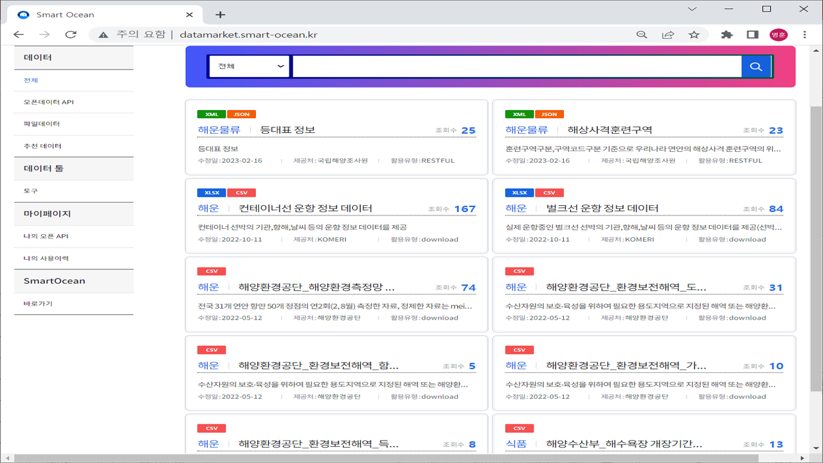Open the Extensions puzzle icon
Viewport: 823px width, 463px height.
coord(727,35)
